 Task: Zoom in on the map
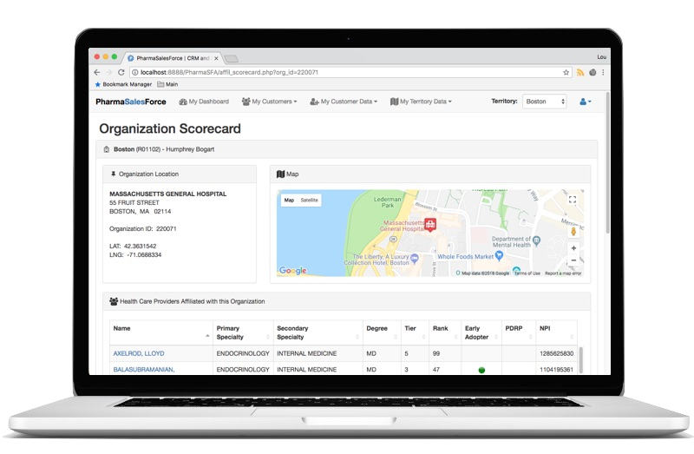573,248
